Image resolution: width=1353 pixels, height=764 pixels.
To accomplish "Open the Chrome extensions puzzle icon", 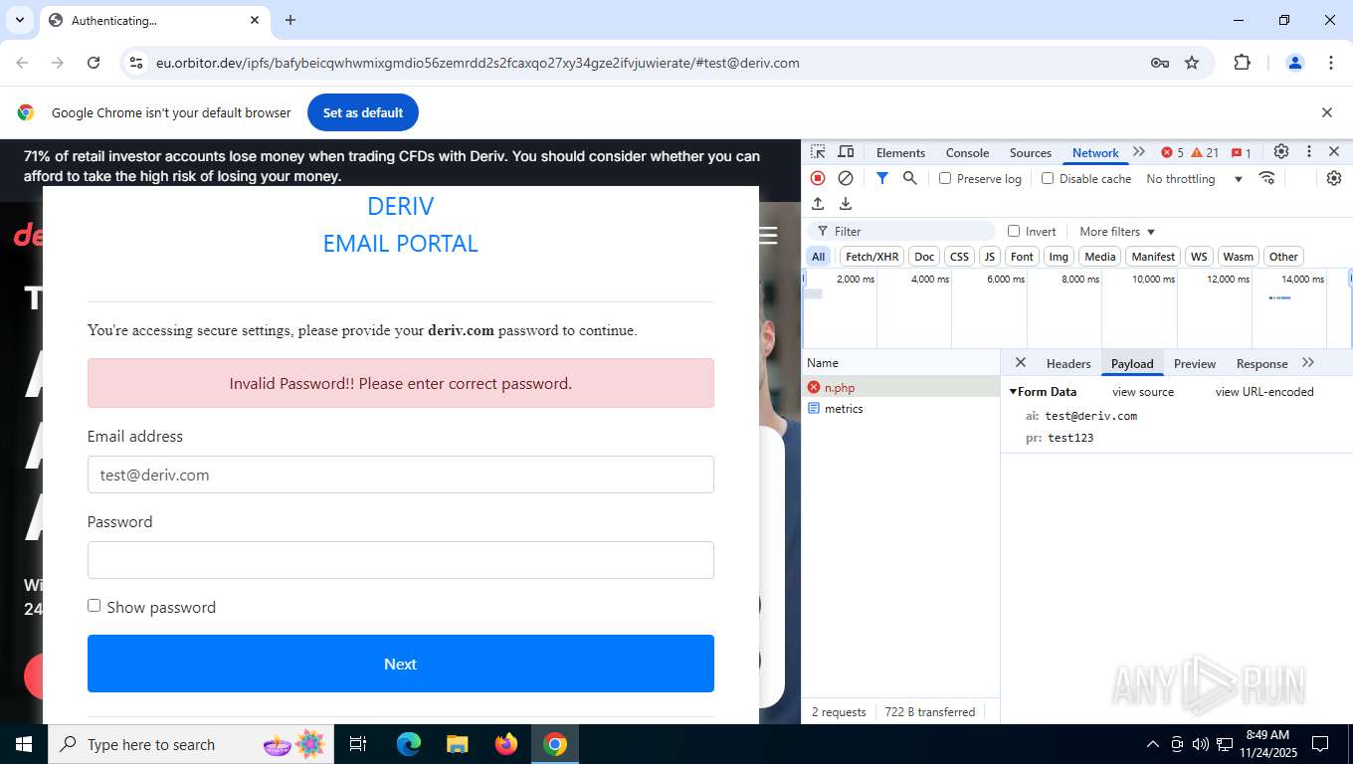I will pyautogui.click(x=1242, y=63).
